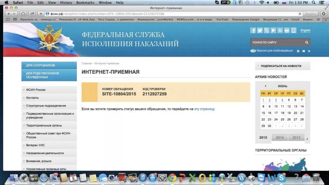
Task: Open Контакты in sidebar
Action: (49, 98)
